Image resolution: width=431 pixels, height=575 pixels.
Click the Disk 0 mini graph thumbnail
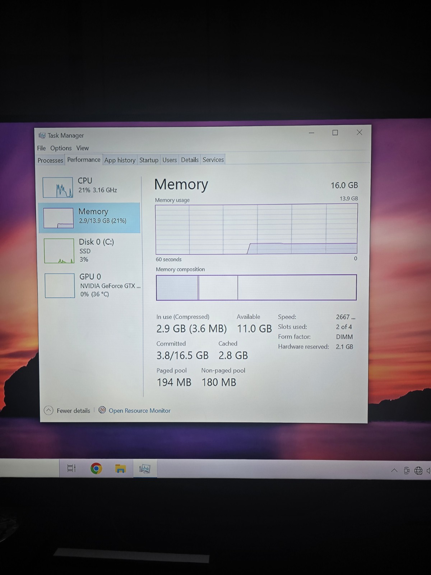[59, 251]
